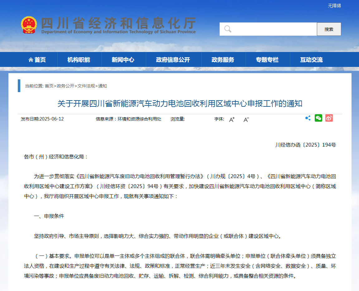This screenshot has width=359, height=291.
Task: Click the article title 关于开展四川省新能源汽车动力电池回收利用区域中心申报工作的通知
Action: 180,103
